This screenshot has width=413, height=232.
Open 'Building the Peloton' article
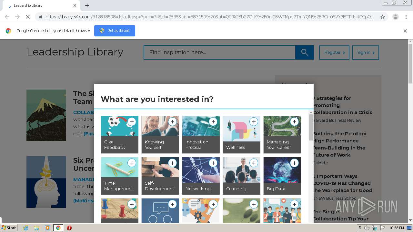pos(339,144)
